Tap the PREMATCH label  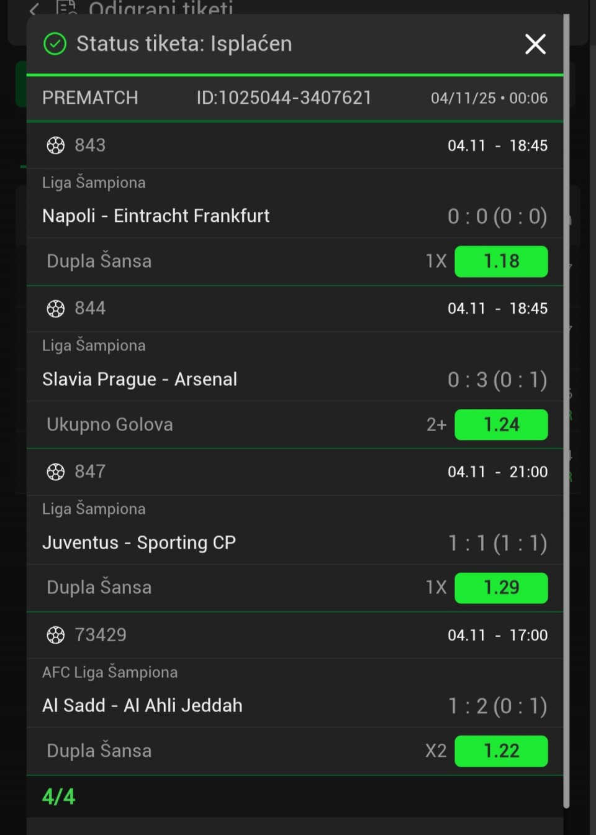click(90, 98)
